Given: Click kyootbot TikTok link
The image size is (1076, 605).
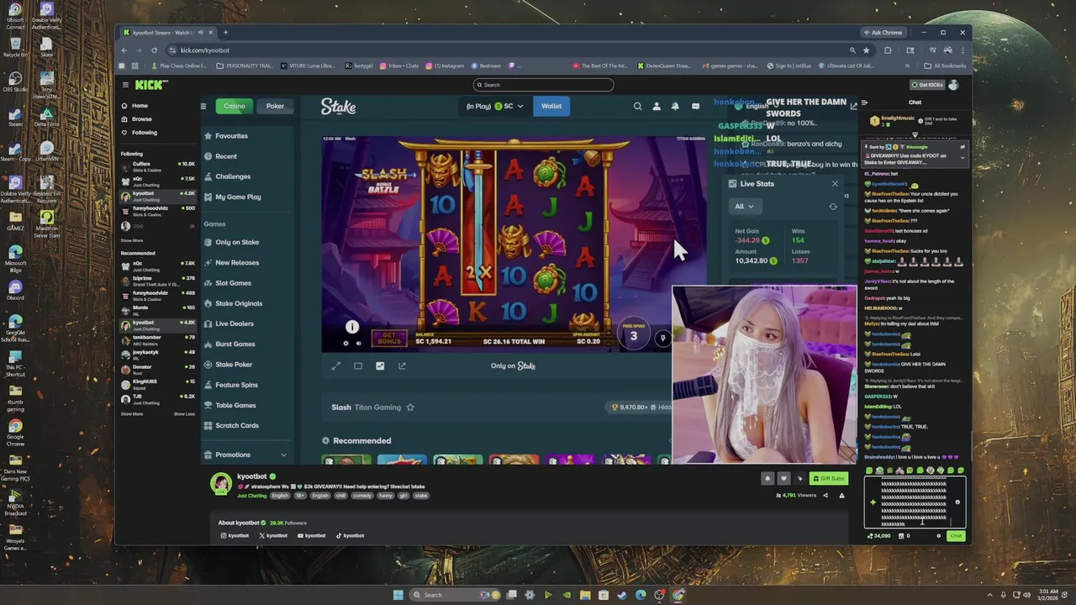Looking at the screenshot, I should coord(351,535).
